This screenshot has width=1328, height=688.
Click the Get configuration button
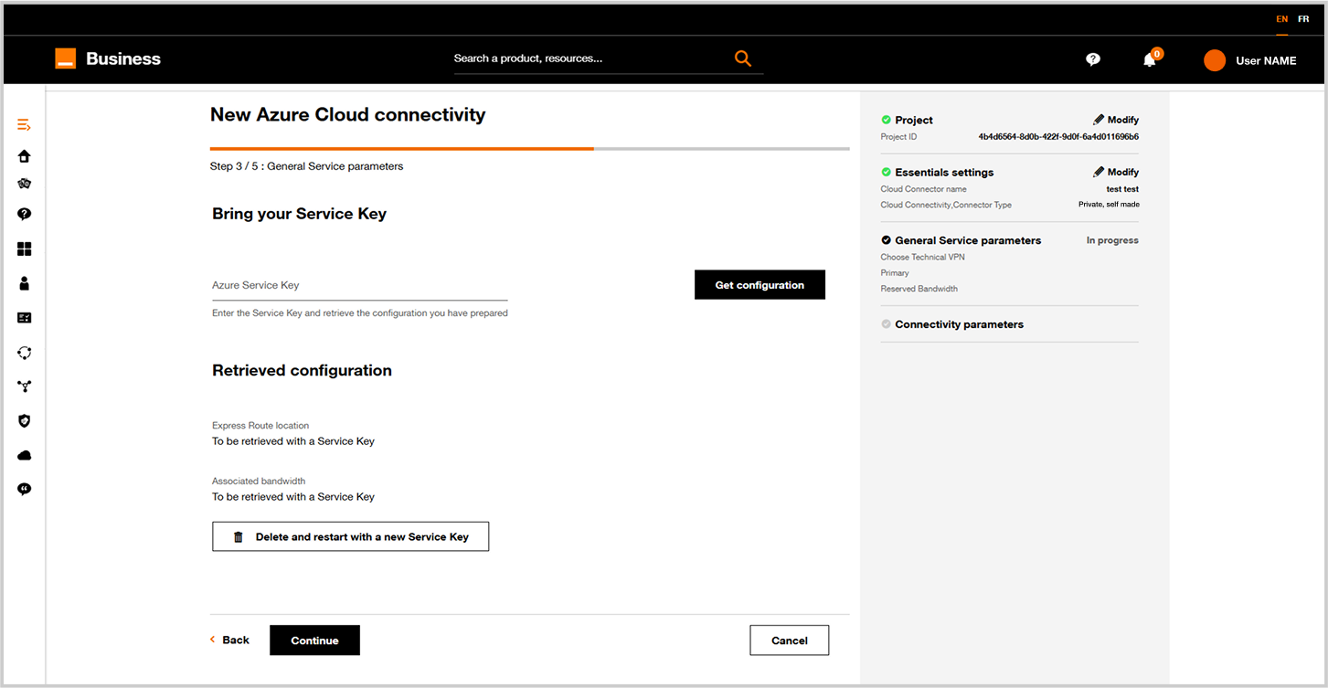click(x=760, y=285)
